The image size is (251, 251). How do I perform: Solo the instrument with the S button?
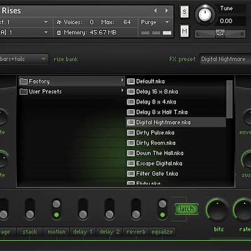(184, 12)
